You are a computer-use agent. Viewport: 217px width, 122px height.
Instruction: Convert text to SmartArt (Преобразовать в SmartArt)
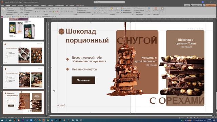(84, 12)
